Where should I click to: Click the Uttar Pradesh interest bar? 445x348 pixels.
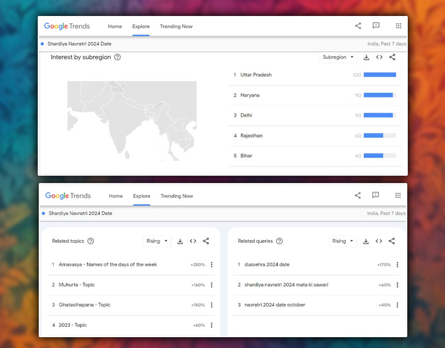[x=379, y=75]
